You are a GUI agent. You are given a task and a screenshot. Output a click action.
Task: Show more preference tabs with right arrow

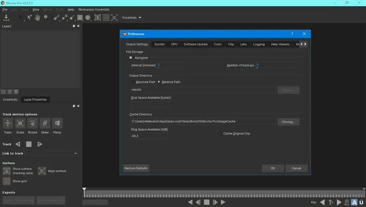[305, 44]
